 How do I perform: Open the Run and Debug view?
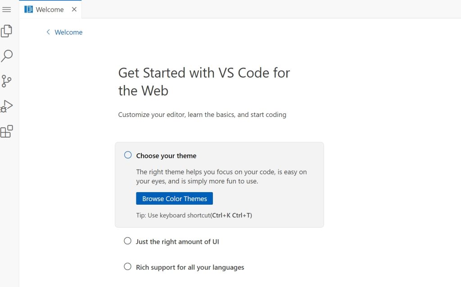click(7, 106)
